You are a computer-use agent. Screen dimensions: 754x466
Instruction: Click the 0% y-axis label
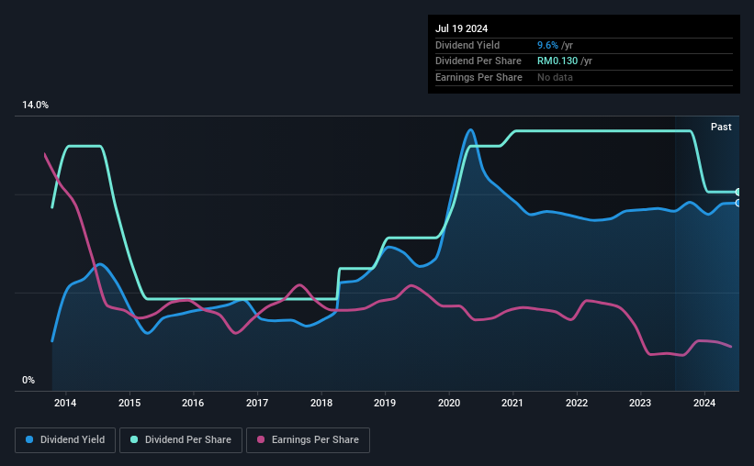(28, 381)
